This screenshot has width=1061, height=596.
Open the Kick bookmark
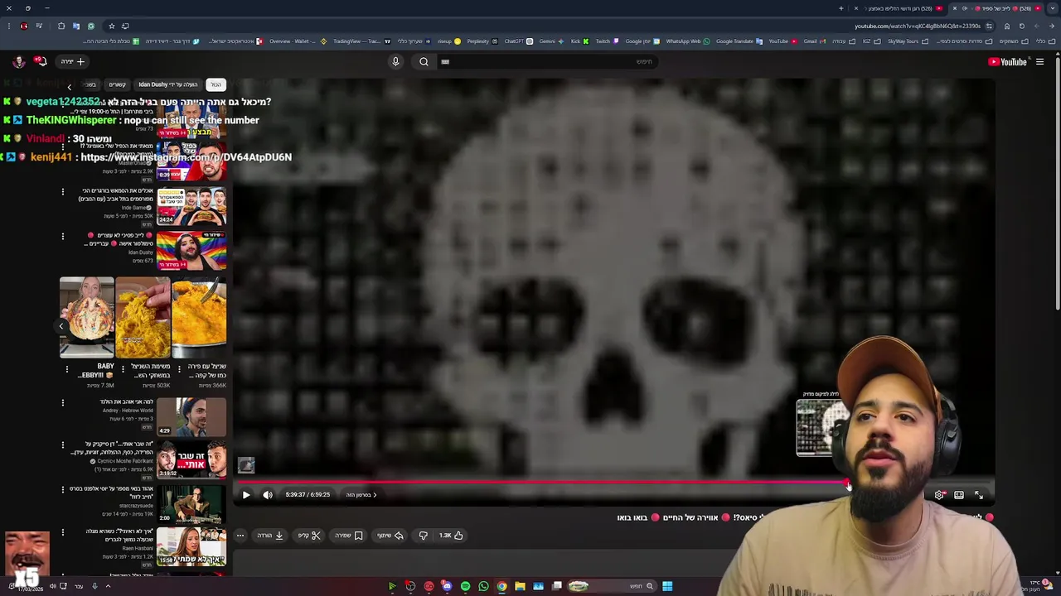click(580, 41)
